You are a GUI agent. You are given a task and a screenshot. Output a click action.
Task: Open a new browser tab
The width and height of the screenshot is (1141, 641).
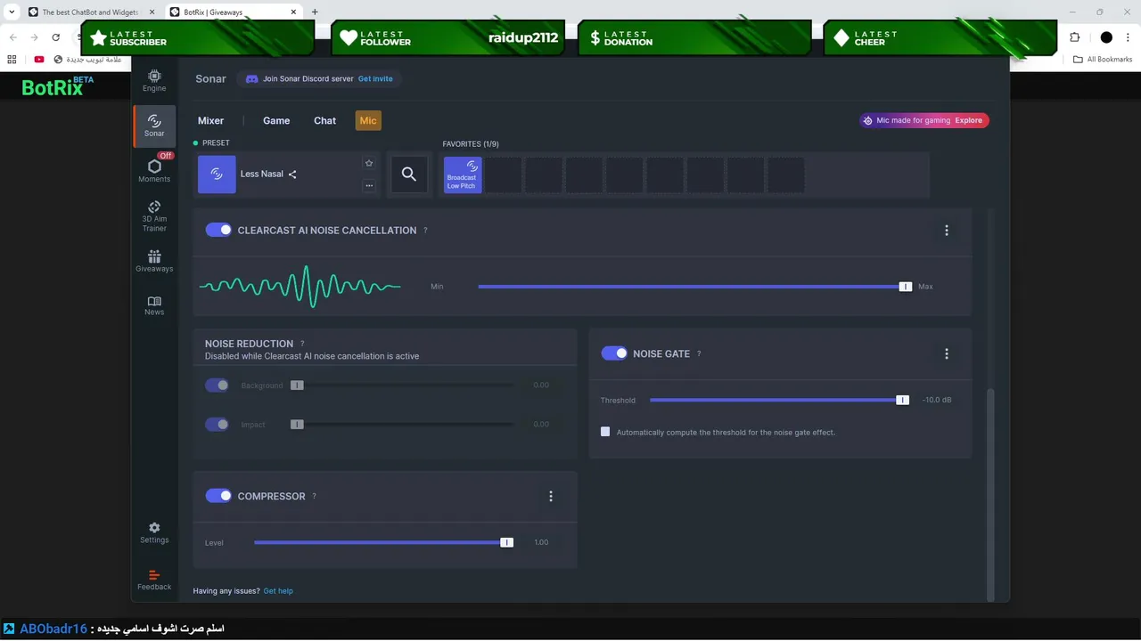tap(315, 12)
